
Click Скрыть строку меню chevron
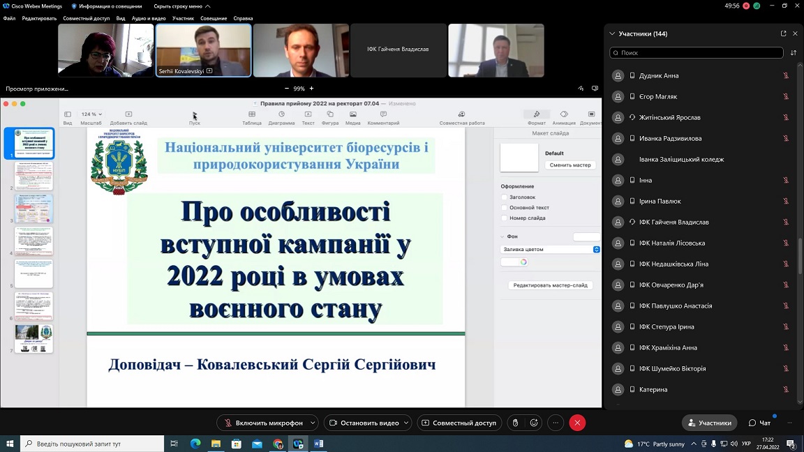(208, 6)
